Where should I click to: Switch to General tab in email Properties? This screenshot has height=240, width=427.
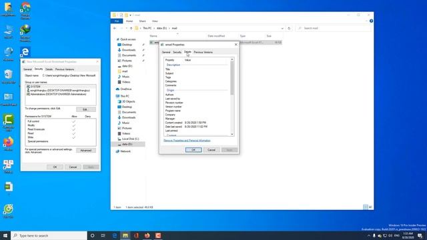point(166,52)
